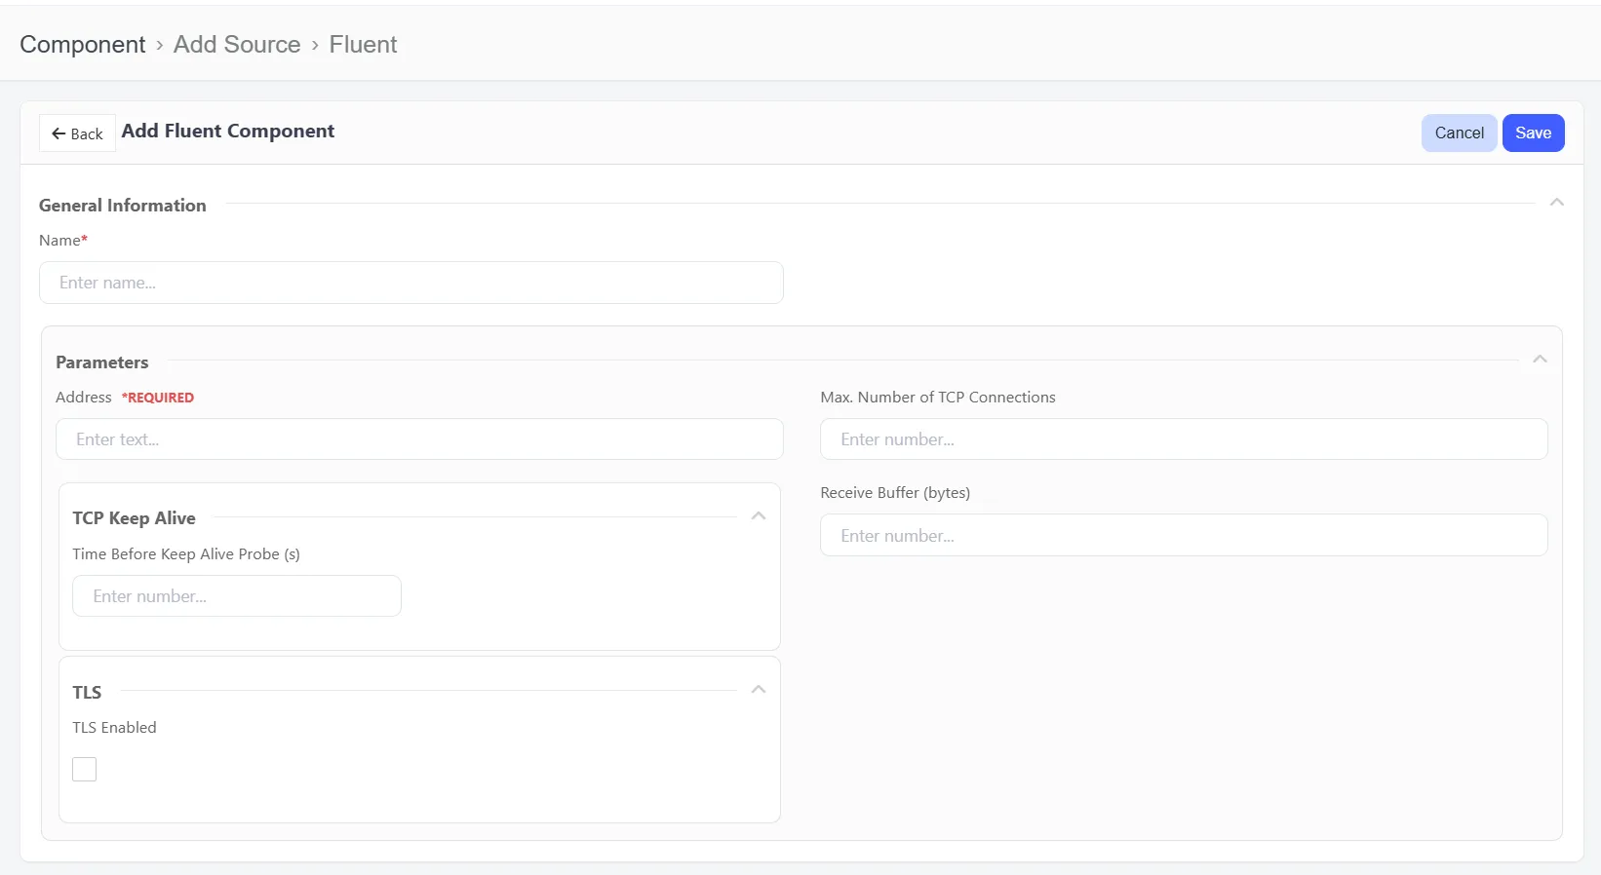Save the Fluent component

coord(1533,133)
